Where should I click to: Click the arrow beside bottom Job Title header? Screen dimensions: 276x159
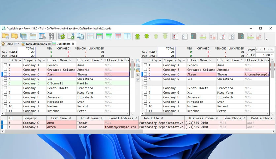[162, 118]
